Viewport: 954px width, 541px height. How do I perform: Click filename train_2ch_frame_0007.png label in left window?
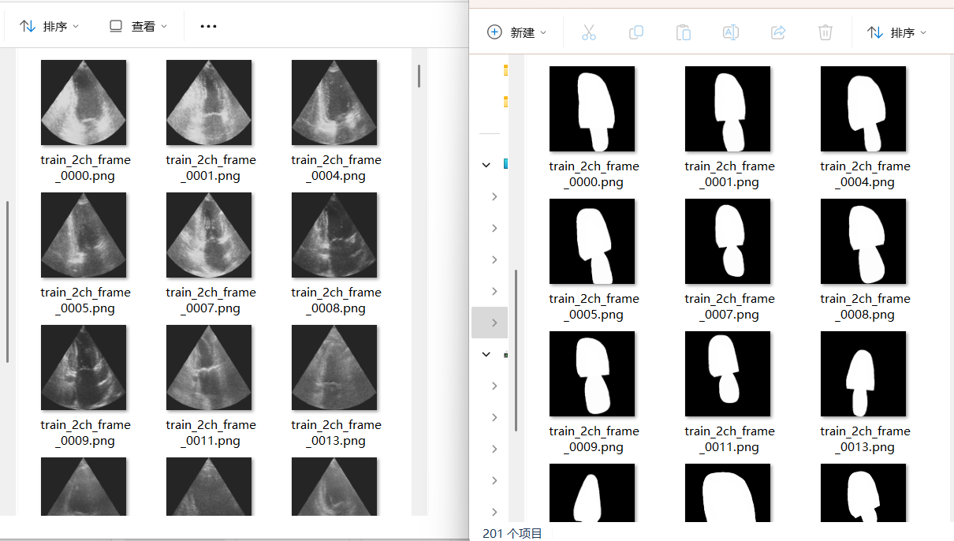(211, 300)
